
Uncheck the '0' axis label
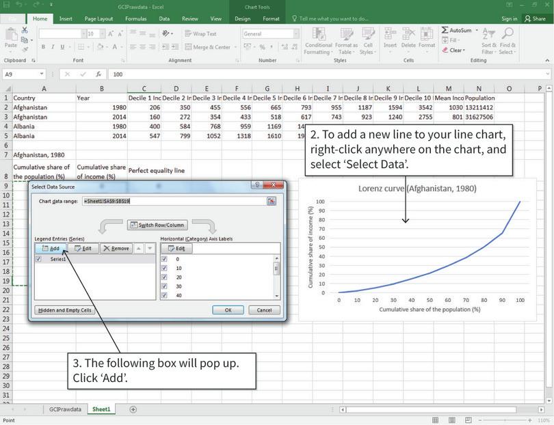(x=164, y=260)
